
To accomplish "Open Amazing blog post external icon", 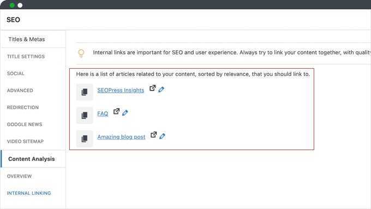I will [x=154, y=135].
